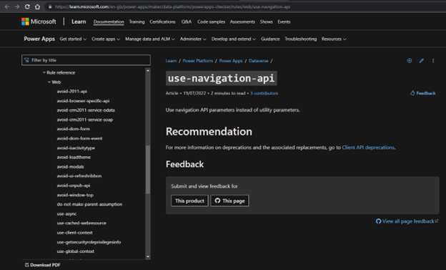Open the Learn home link

click(79, 21)
